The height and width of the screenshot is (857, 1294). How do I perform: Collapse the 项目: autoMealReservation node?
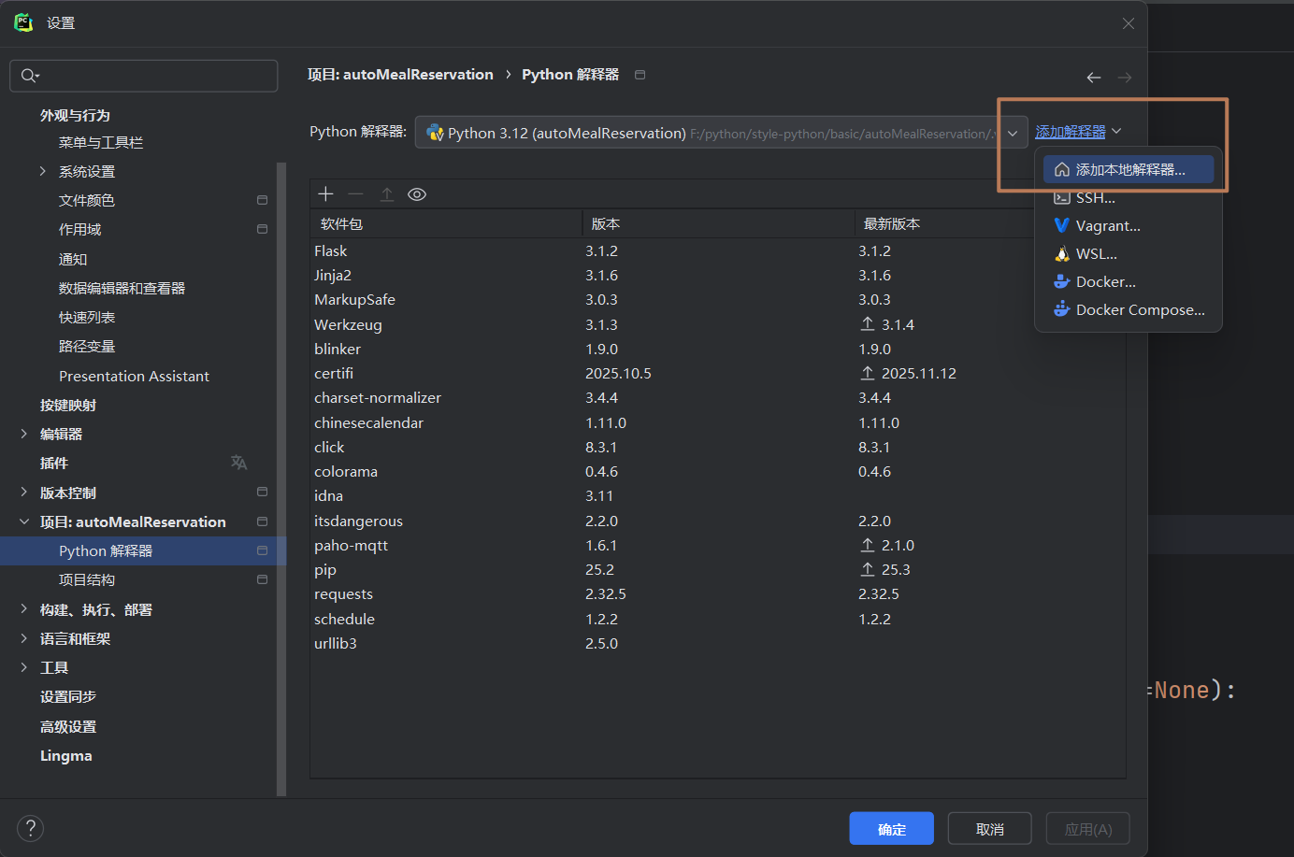(x=23, y=521)
